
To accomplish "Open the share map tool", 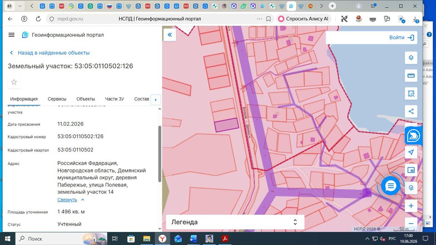I will tap(411, 111).
